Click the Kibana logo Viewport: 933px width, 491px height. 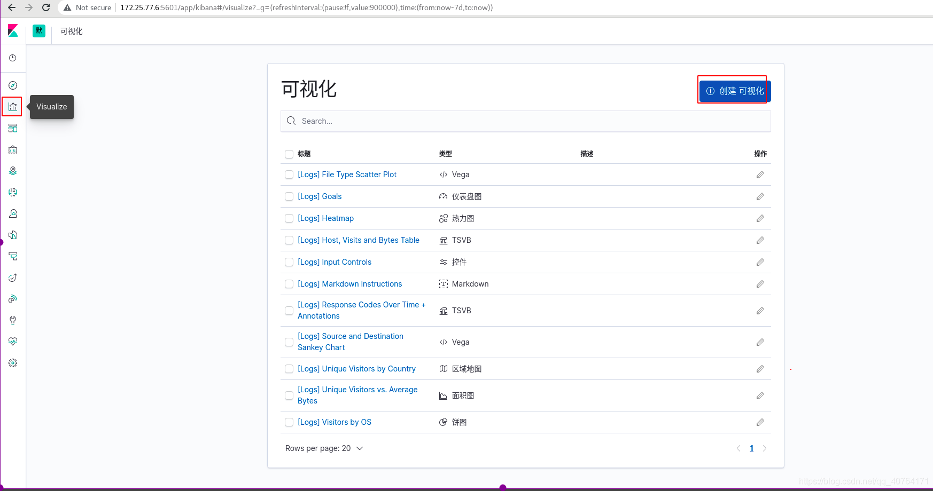click(13, 31)
